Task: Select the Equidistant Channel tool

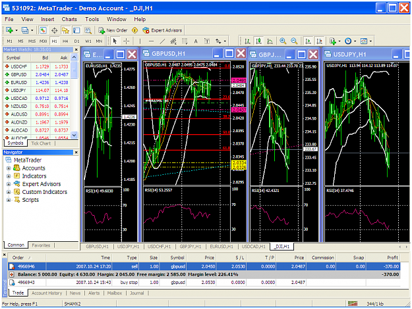Action: tap(173, 41)
